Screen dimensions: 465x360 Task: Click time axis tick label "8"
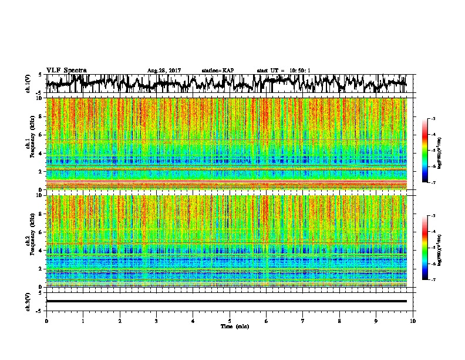coord(339,321)
